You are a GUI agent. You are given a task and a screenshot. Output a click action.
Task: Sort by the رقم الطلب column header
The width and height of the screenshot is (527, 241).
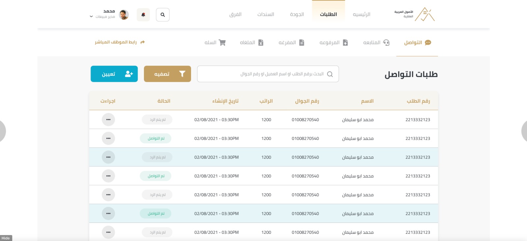click(418, 101)
